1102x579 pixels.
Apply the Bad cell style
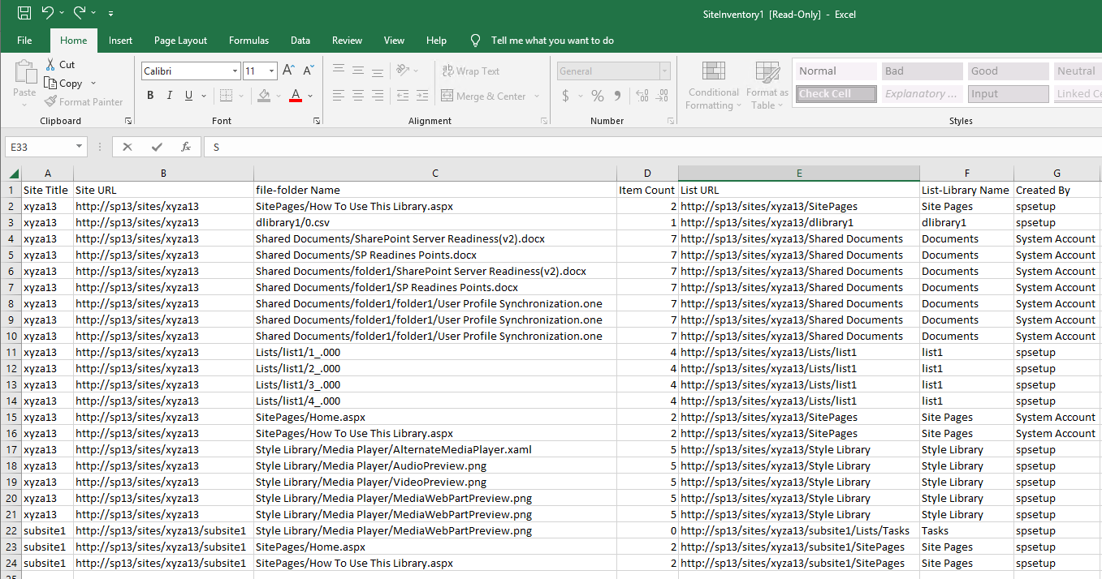click(922, 71)
